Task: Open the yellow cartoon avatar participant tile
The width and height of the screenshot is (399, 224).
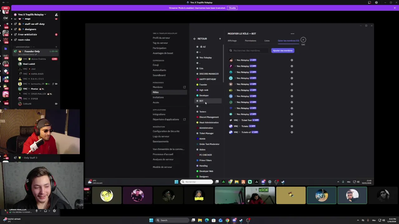Action: (x=107, y=195)
